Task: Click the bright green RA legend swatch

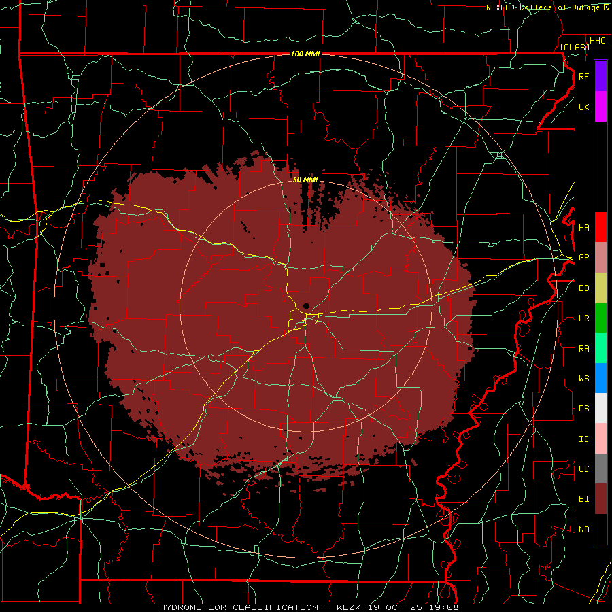Action: click(x=600, y=347)
